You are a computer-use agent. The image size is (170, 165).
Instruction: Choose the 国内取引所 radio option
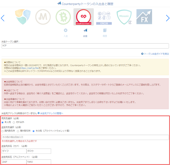3,131
